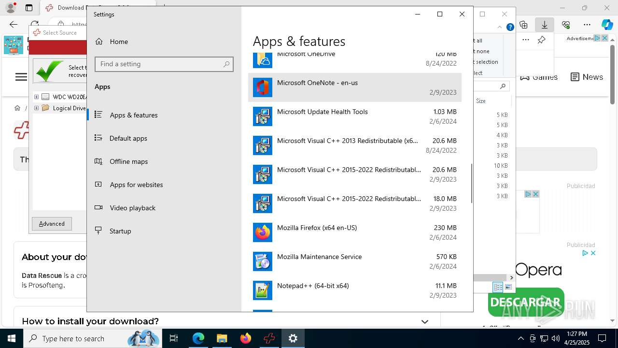Click the browser back arrow

(x=14, y=25)
